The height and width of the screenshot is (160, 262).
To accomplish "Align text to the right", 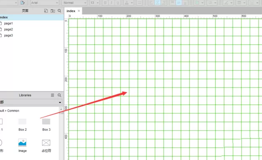I will pyautogui.click(x=164, y=3).
